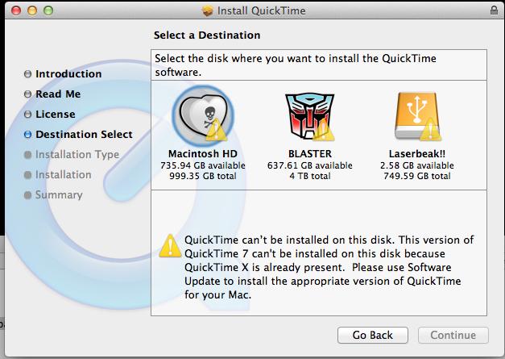Click the yellow warning icon beside message
The image size is (505, 359).
tap(171, 246)
